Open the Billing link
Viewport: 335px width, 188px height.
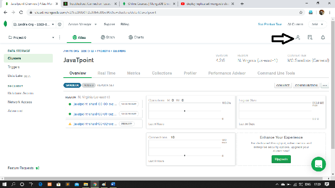click(x=125, y=24)
